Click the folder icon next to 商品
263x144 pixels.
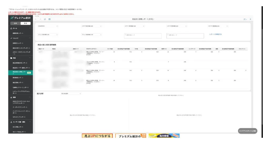pyautogui.click(x=11, y=58)
